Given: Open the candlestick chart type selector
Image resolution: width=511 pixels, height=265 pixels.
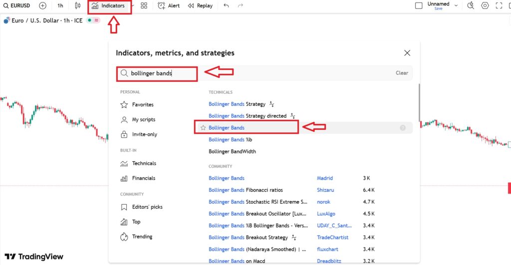Looking at the screenshot, I should point(77,6).
